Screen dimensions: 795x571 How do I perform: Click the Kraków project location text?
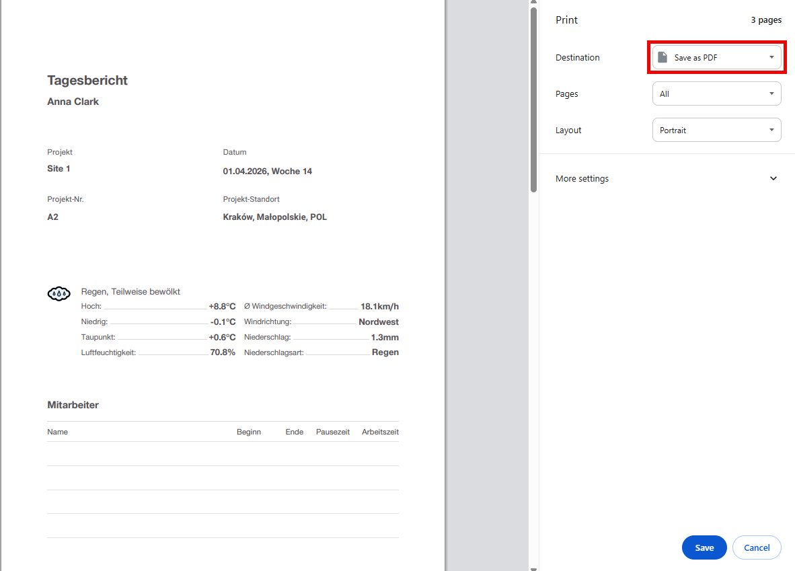click(274, 217)
